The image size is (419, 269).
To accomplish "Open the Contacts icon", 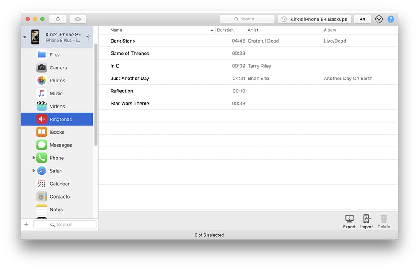I will point(41,196).
